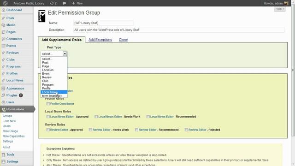Open the comments bubble icon in admin bar

[64, 3]
